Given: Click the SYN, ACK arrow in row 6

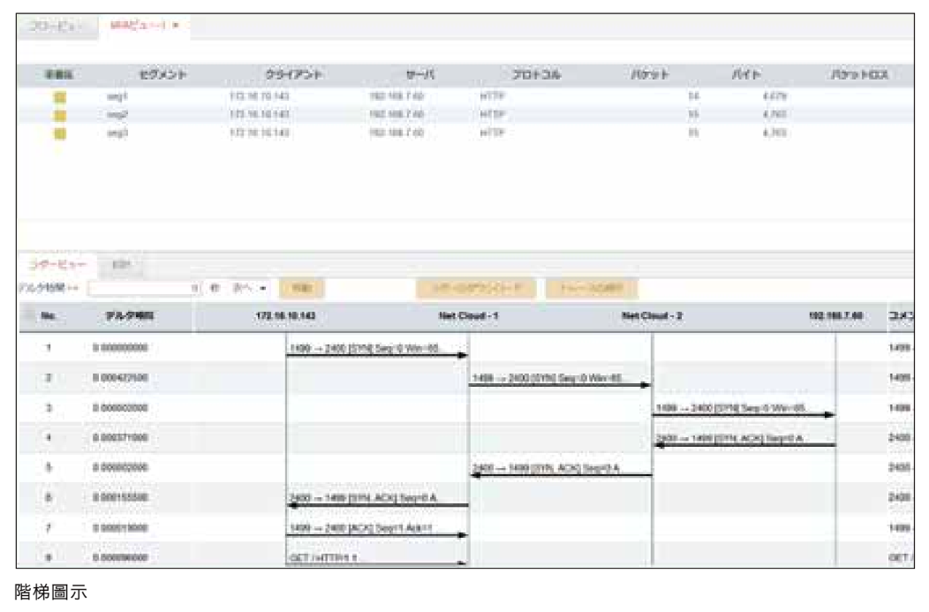Looking at the screenshot, I should point(377,504).
